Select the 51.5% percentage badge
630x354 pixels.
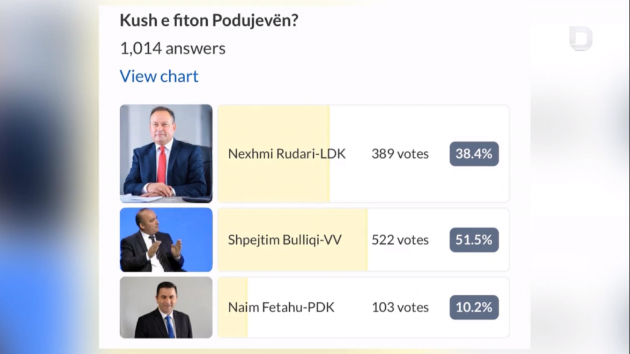point(474,240)
